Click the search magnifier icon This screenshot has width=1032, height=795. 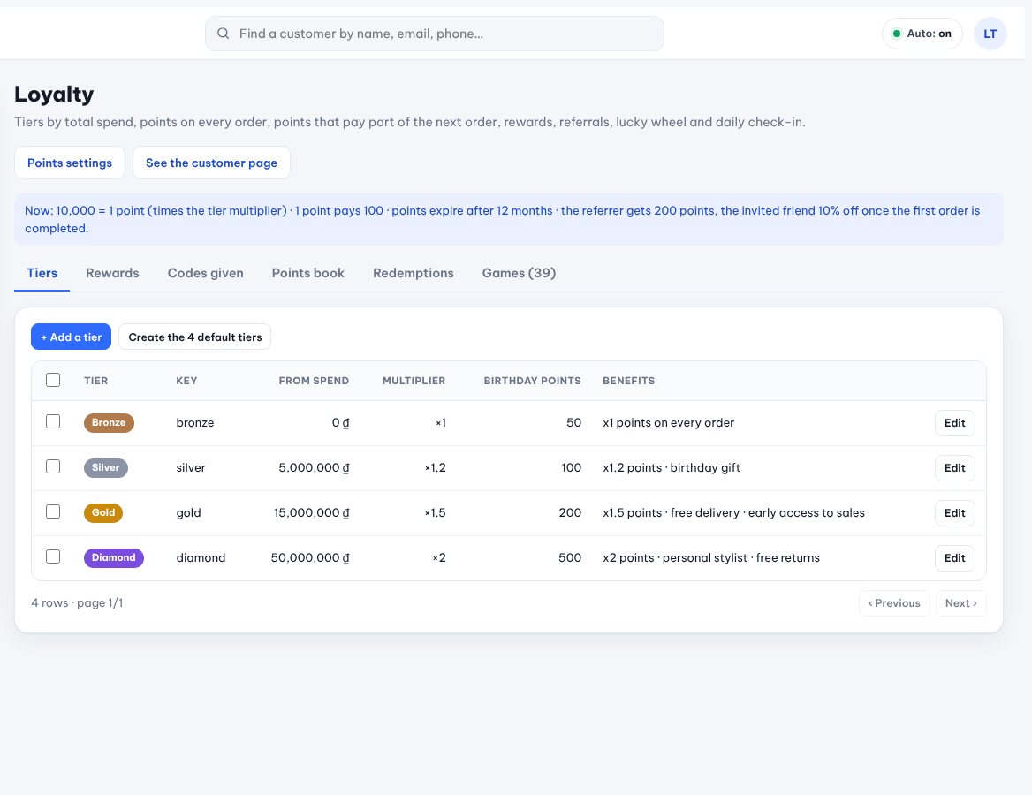point(224,34)
